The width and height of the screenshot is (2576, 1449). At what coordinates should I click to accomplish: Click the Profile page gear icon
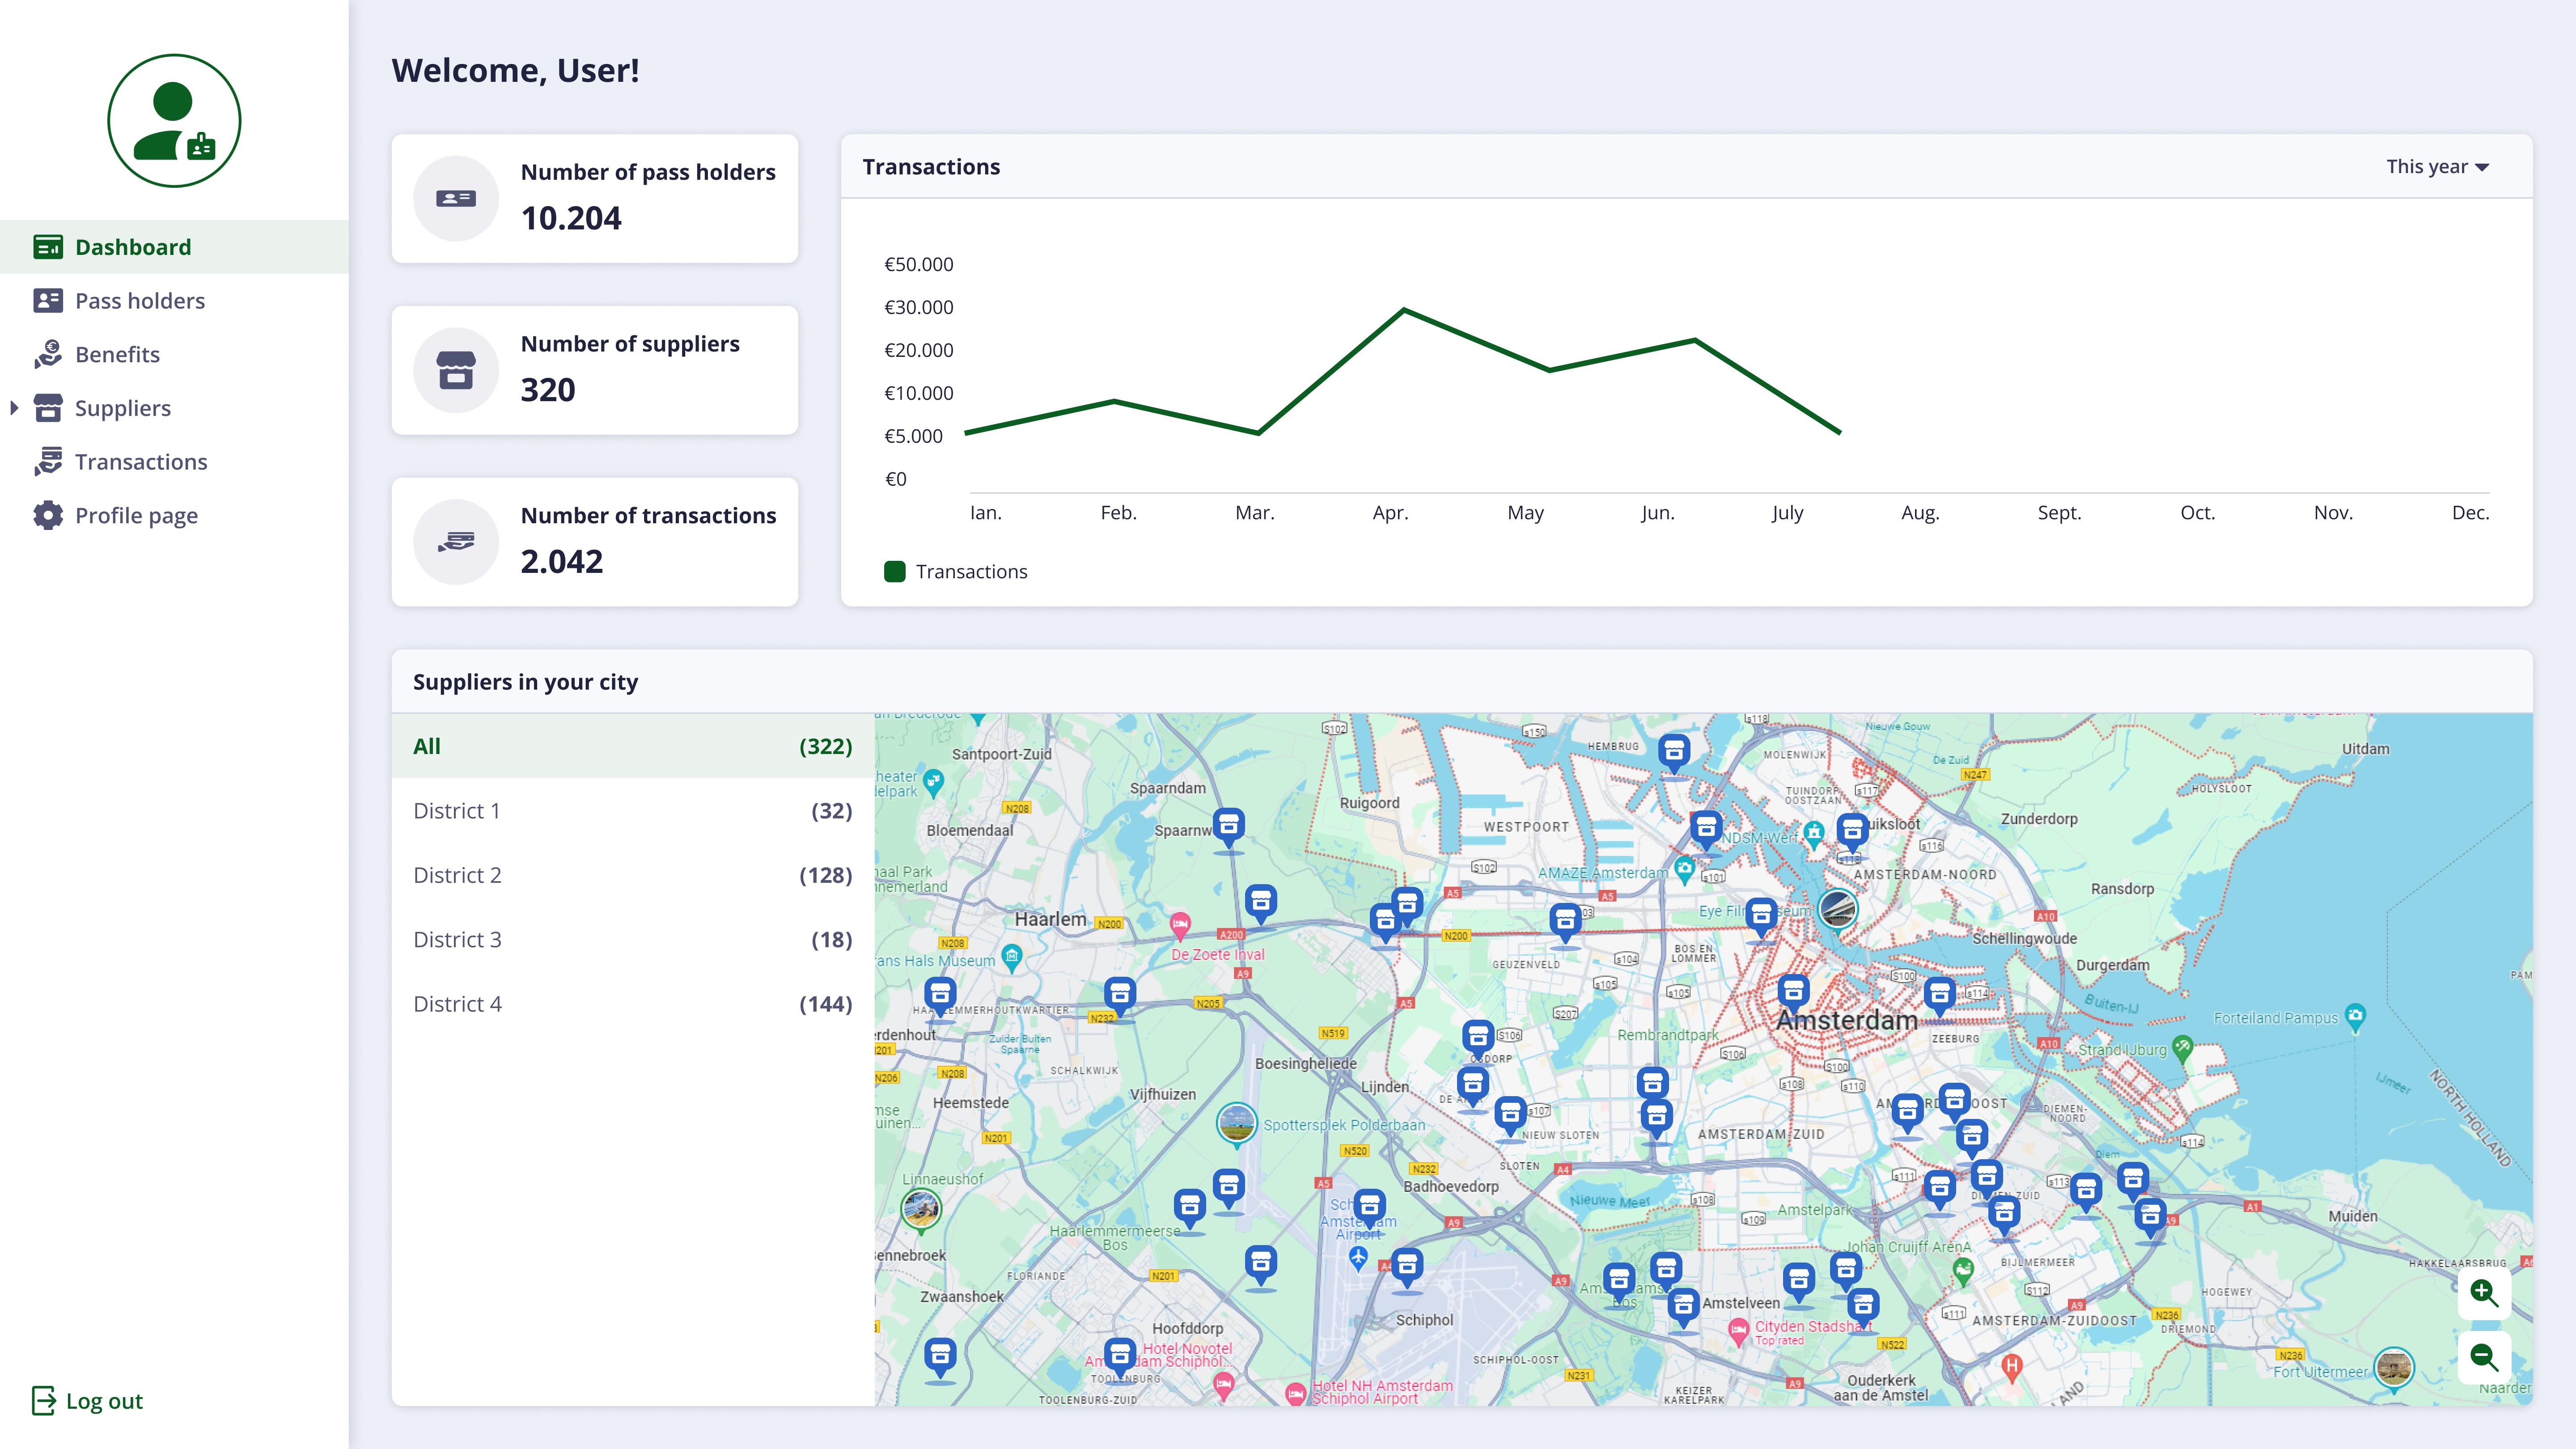point(48,515)
